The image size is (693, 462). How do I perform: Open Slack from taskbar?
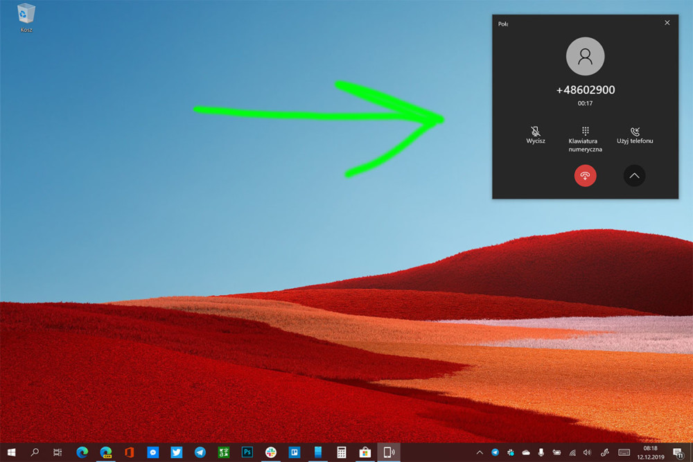[271, 452]
